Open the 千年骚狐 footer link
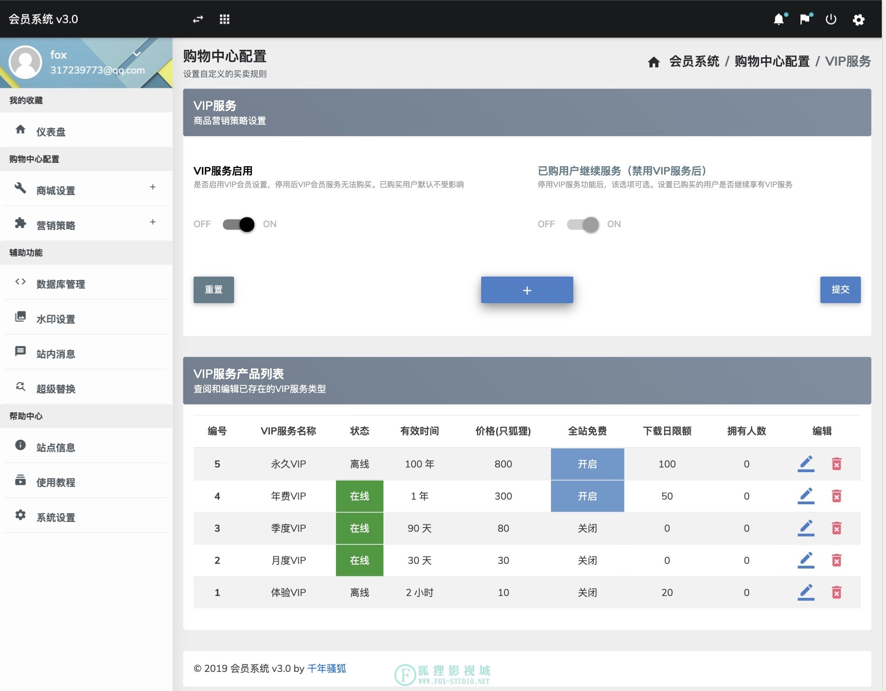Viewport: 886px width, 691px height. [327, 669]
